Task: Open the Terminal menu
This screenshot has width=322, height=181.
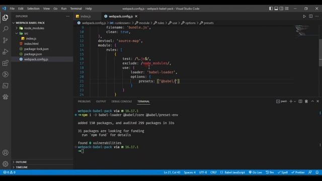Action: pos(76,9)
